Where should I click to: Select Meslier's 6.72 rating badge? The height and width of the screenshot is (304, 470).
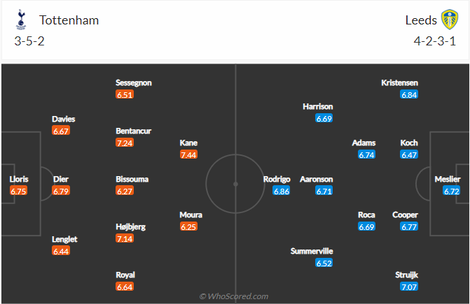point(452,191)
